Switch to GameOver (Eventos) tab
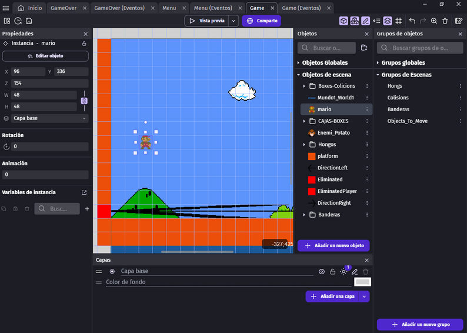The width and height of the screenshot is (467, 333). 119,8
